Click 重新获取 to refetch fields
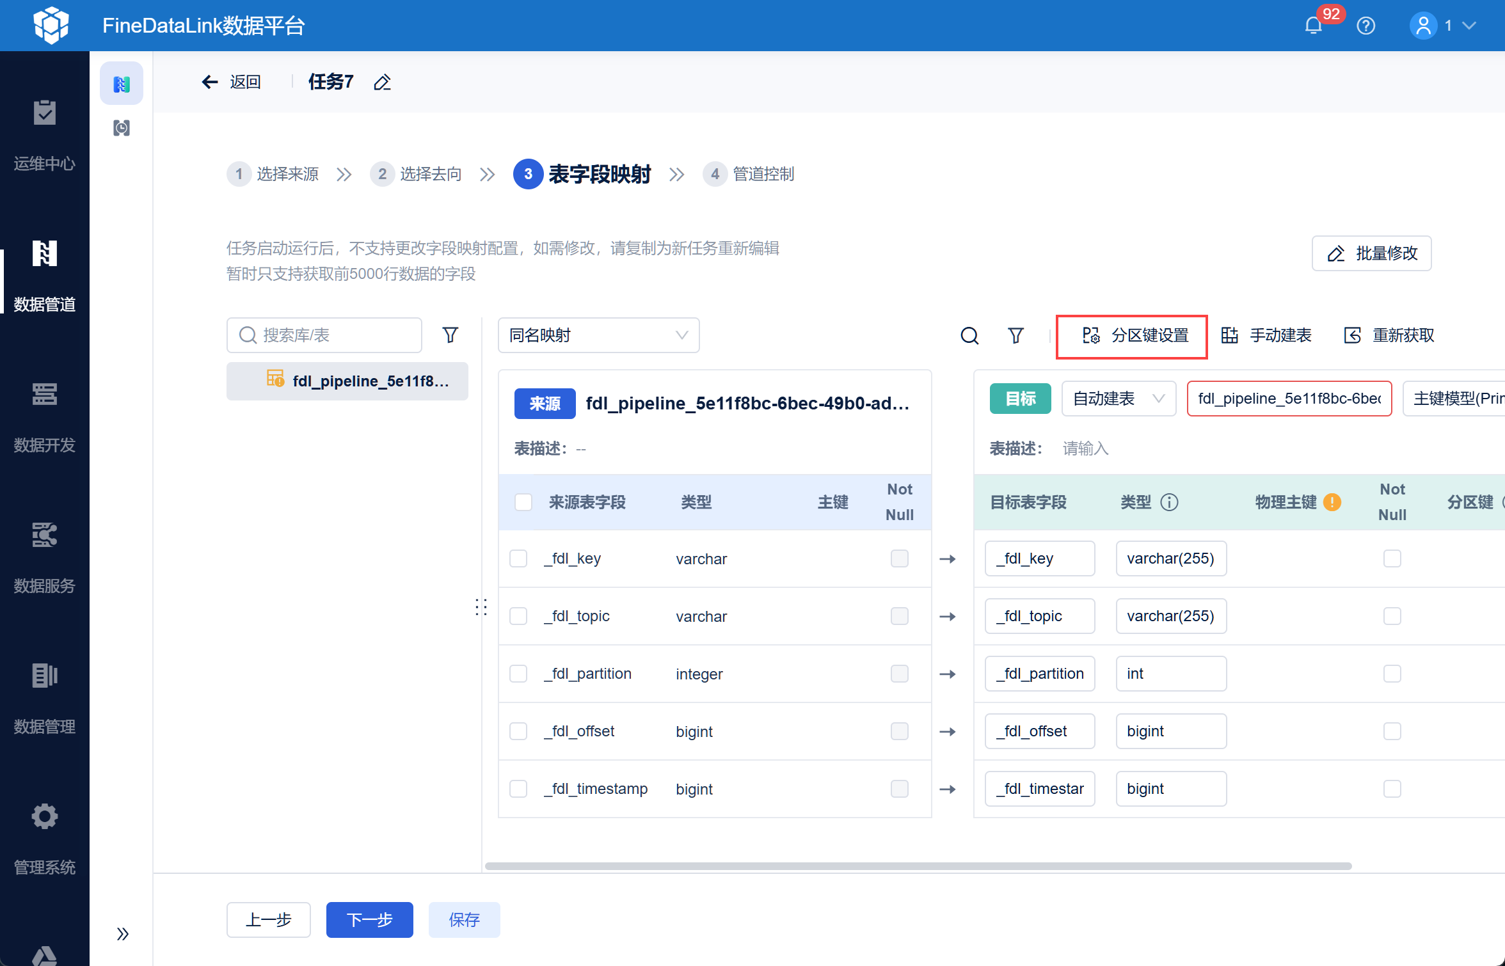Viewport: 1505px width, 966px height. click(1390, 335)
